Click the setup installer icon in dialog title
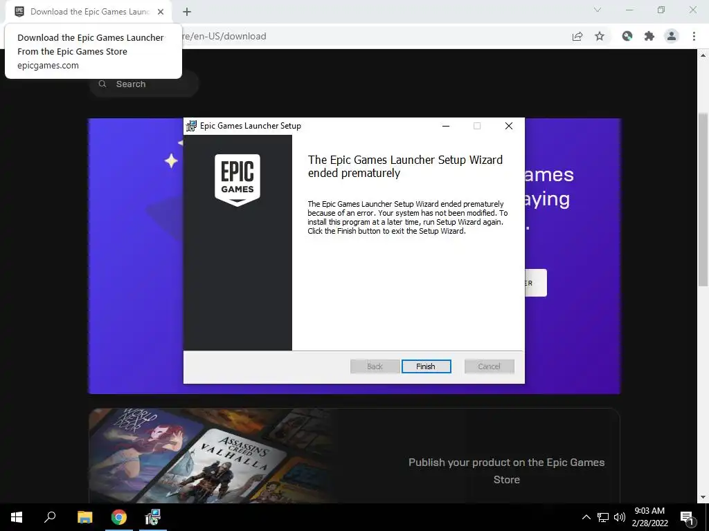 coord(192,126)
